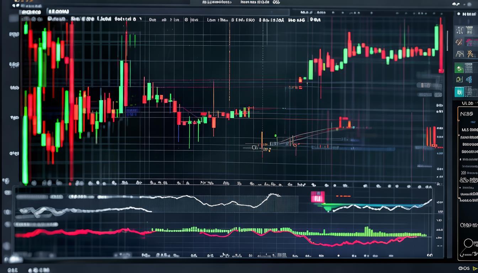Select the teal square icon in right sidebar
The width and height of the screenshot is (478, 273).
point(459,92)
